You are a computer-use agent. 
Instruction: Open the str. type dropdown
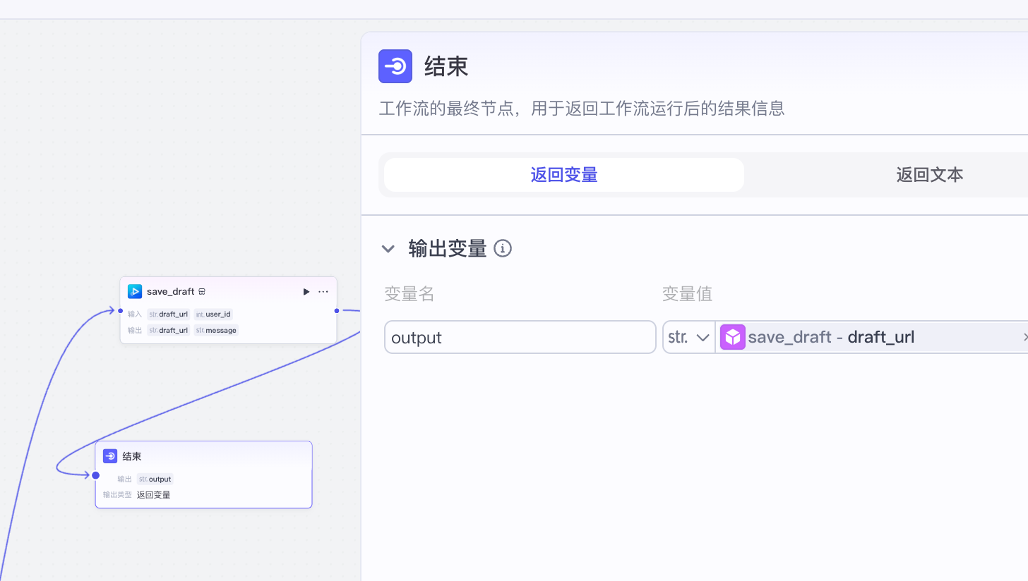pos(688,336)
